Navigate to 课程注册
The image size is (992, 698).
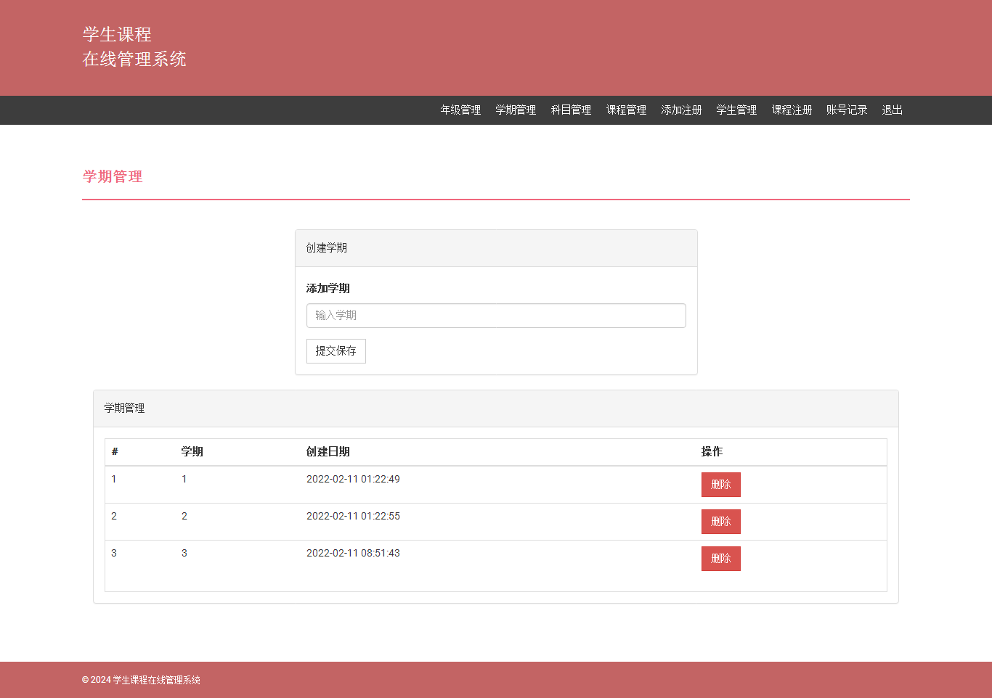[792, 110]
